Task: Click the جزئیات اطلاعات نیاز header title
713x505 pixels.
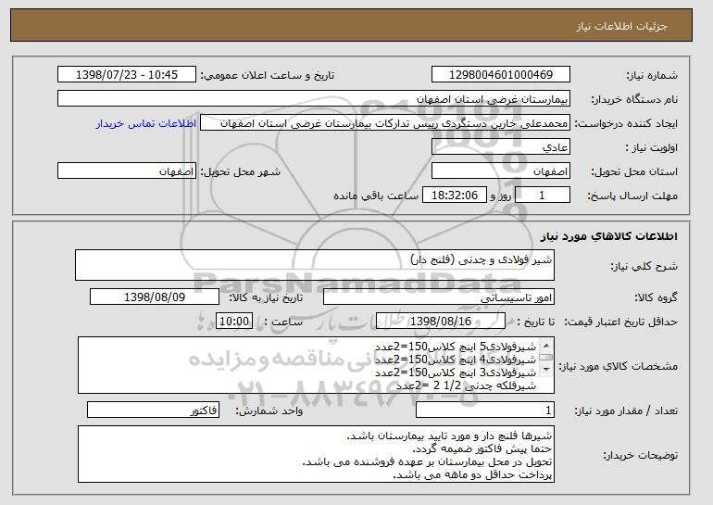Action: point(621,26)
